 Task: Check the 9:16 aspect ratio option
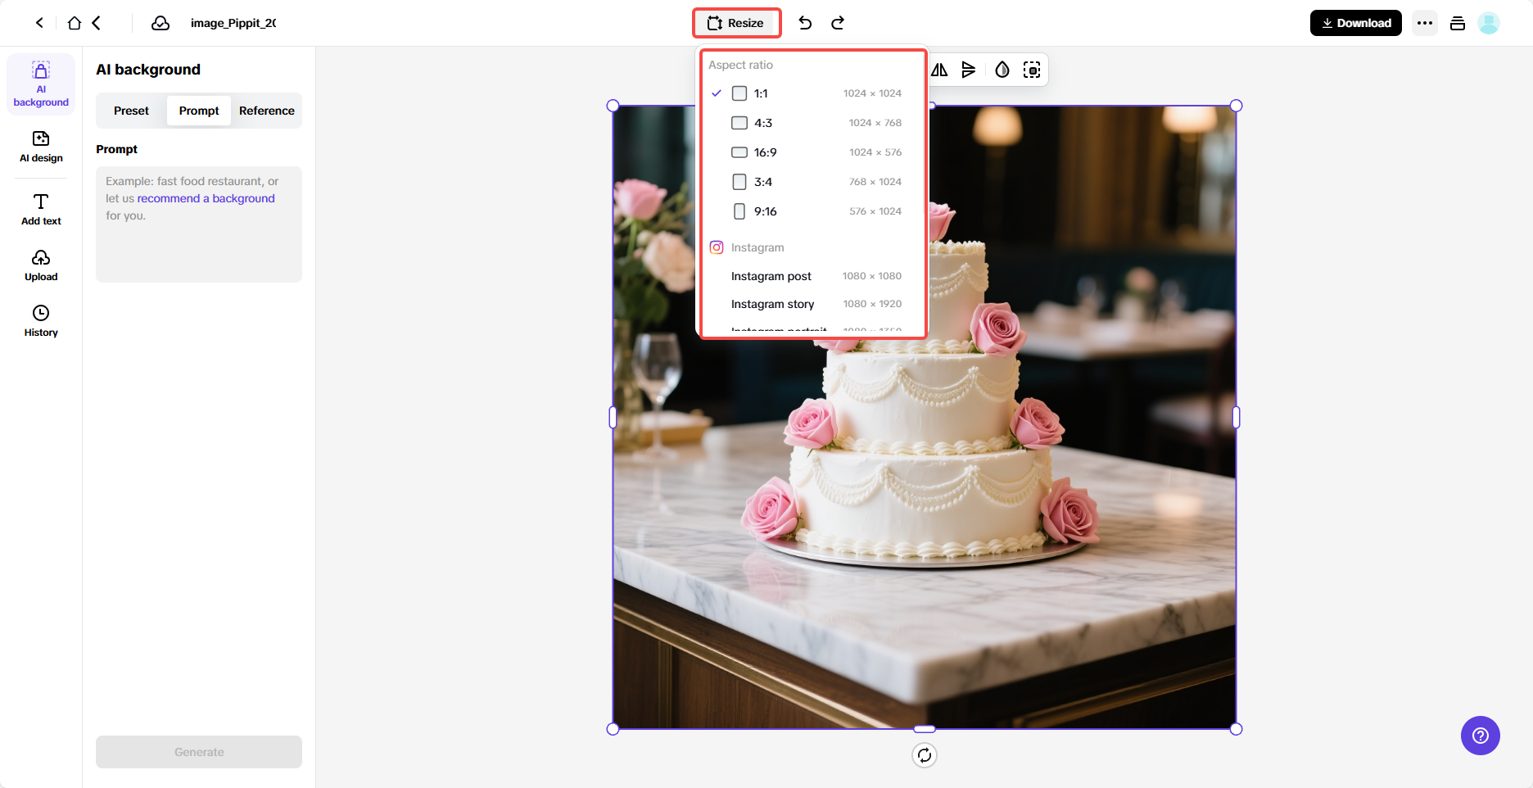[739, 211]
